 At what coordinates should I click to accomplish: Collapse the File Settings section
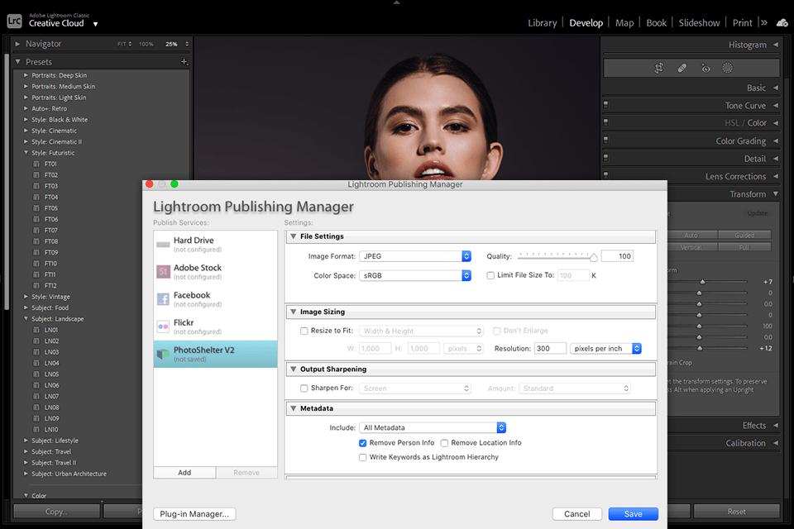click(x=293, y=236)
